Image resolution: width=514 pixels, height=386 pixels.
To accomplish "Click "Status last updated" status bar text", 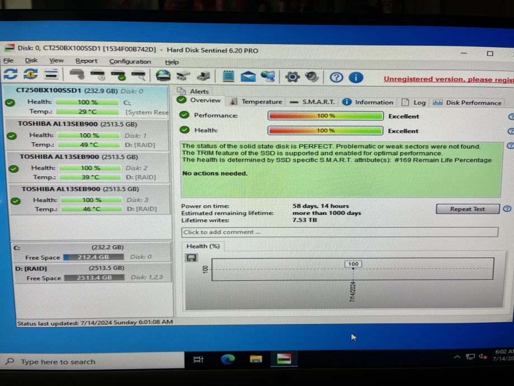I will [x=95, y=323].
